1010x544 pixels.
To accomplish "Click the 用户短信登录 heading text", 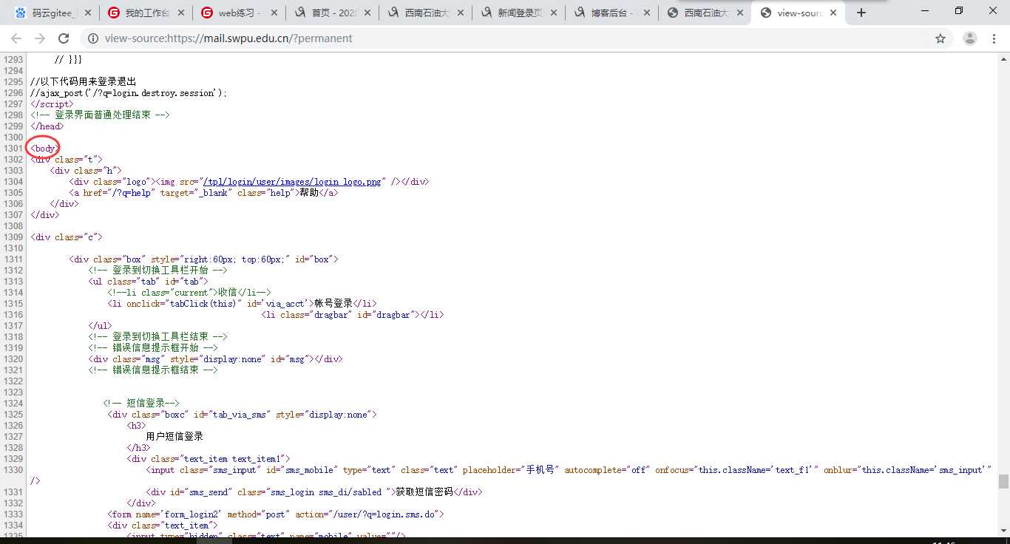I will pos(174,437).
